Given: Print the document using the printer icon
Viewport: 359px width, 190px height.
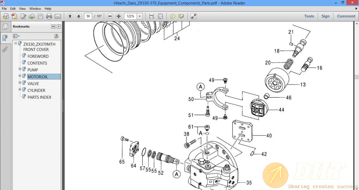Looking at the screenshot, I should click(49, 16).
